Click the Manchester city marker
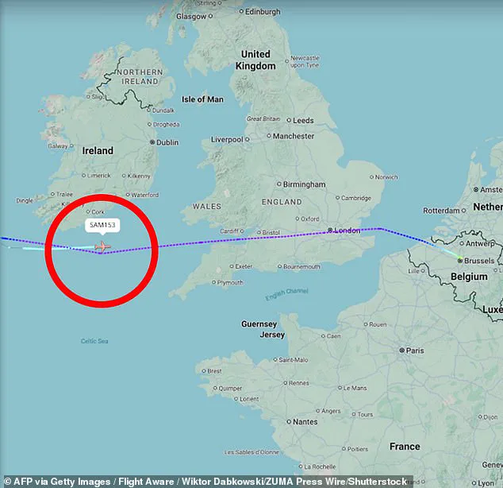Screen dimensions: 503x488 (269, 136)
